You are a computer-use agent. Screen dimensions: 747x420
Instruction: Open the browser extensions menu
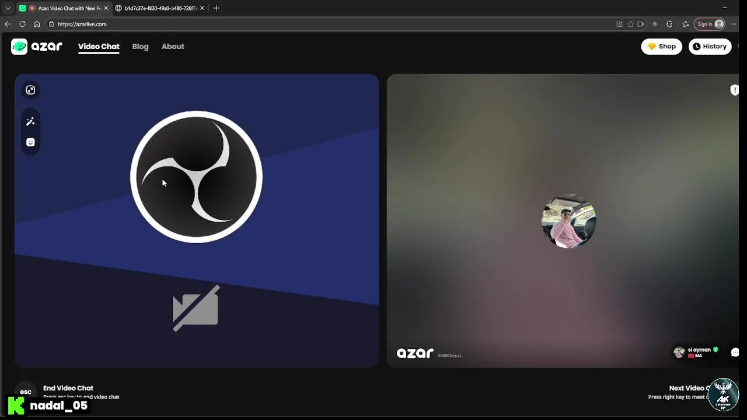click(669, 24)
